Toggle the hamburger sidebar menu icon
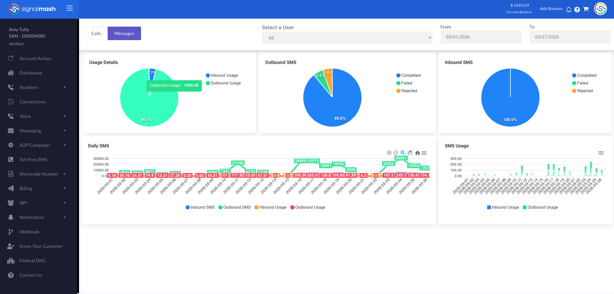The image size is (614, 294). (x=70, y=8)
